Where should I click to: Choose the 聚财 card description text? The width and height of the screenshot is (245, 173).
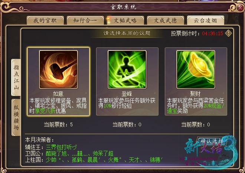[x=196, y=106]
